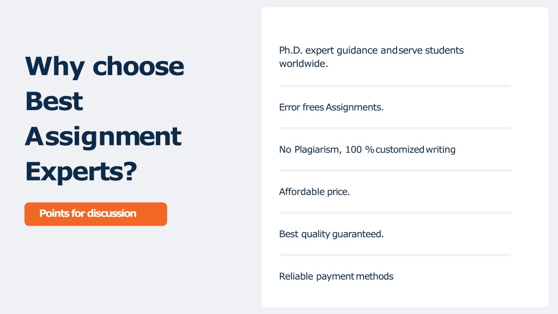This screenshot has width=558, height=314.
Task: Click the divider below Ph.D. expert guidance
Action: tap(396, 86)
